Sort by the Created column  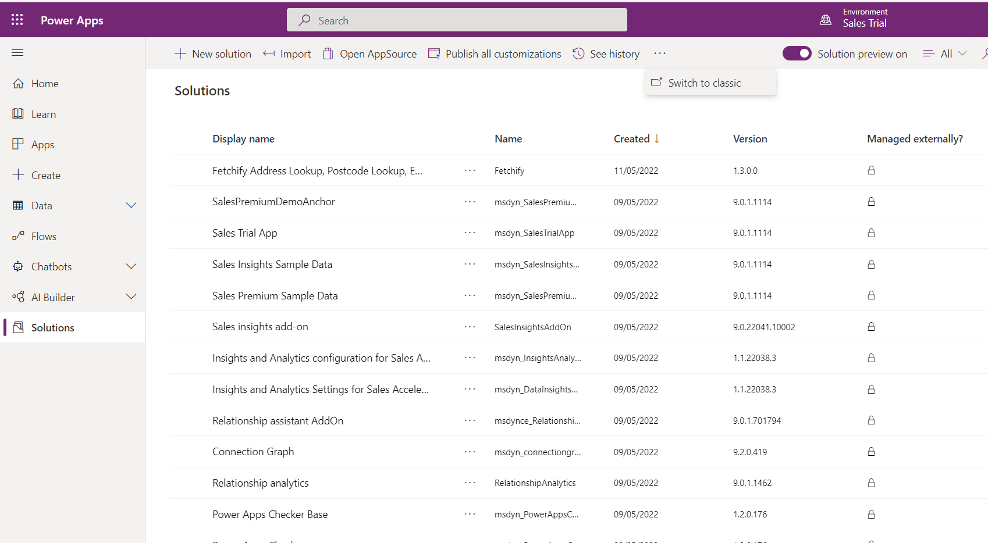coord(637,139)
